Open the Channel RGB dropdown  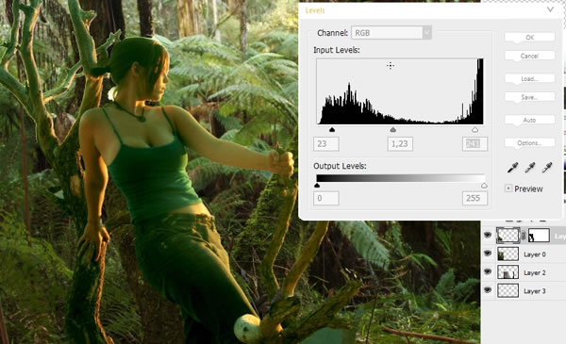pyautogui.click(x=391, y=33)
